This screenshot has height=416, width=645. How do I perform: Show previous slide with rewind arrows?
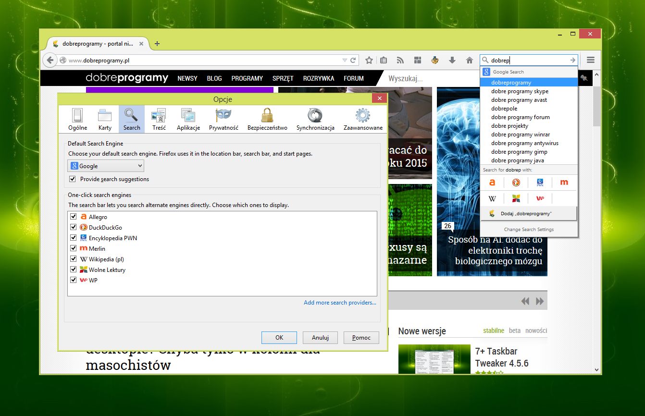pyautogui.click(x=525, y=301)
